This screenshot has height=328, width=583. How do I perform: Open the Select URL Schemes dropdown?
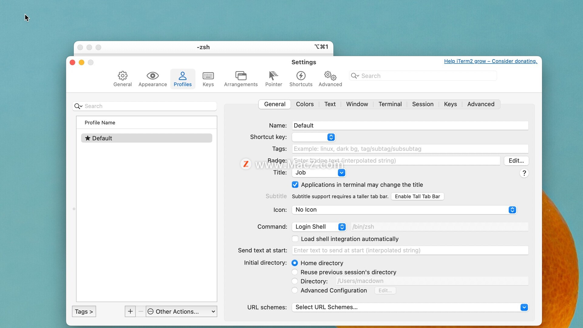pyautogui.click(x=410, y=307)
